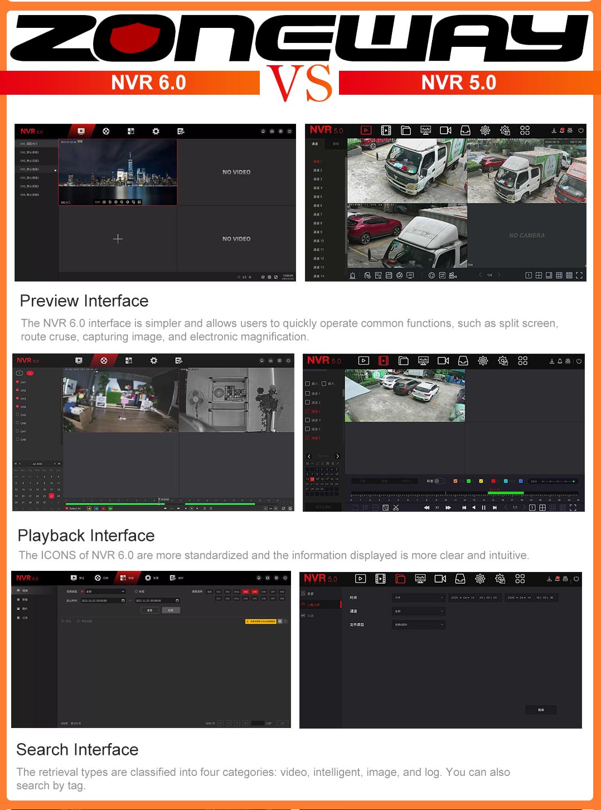This screenshot has width=601, height=810.
Task: Open the storage tray icon in NVR 5.0 Preview
Action: pos(466,130)
